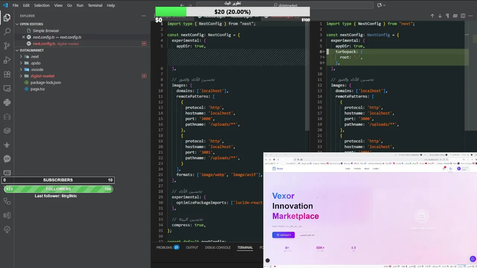Switch to the DEBUG CONSOLE panel tab
477x268 pixels.
pyautogui.click(x=218, y=248)
